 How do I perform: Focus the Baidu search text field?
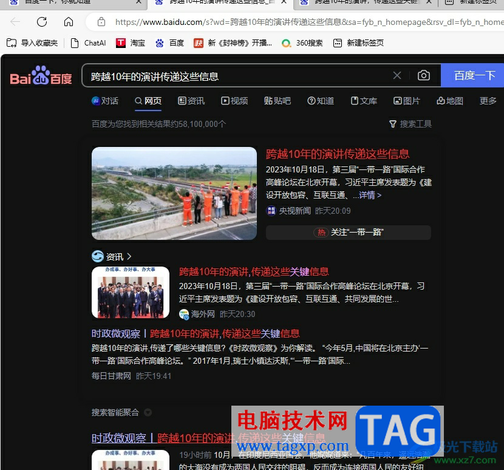point(238,76)
